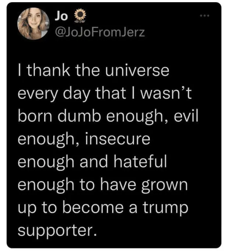This screenshot has width=228, height=251.
Task: Click the display name Jo
Action: point(61,16)
